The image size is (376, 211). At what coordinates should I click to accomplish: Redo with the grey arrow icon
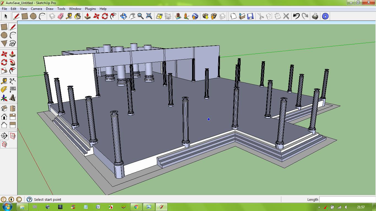[305, 16]
